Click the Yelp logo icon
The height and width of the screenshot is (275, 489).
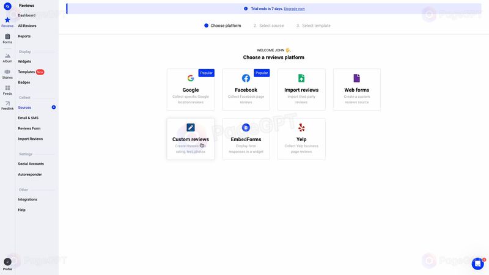(301, 128)
